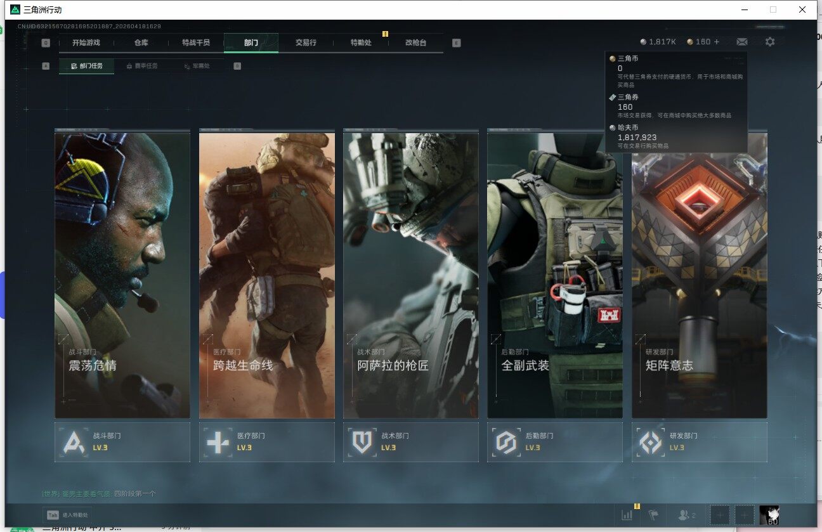Select the 部门任务 sub-tab
The width and height of the screenshot is (822, 532).
coord(87,66)
